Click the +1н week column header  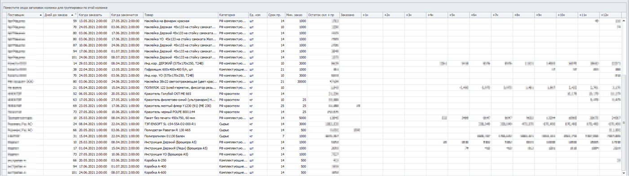[x=372, y=15]
